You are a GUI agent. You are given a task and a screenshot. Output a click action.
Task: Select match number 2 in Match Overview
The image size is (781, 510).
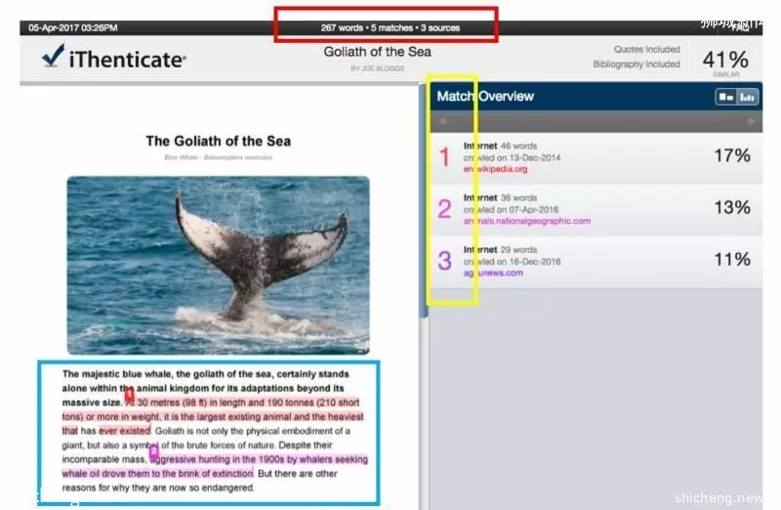click(444, 209)
